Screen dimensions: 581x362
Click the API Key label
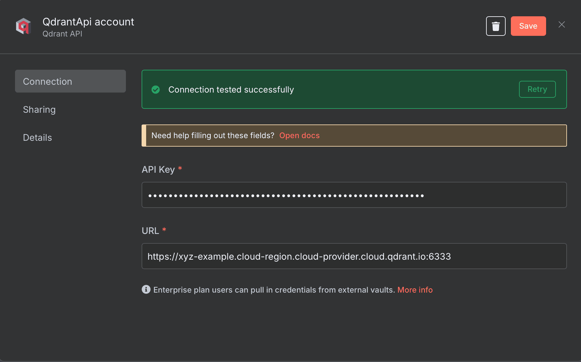[158, 169]
